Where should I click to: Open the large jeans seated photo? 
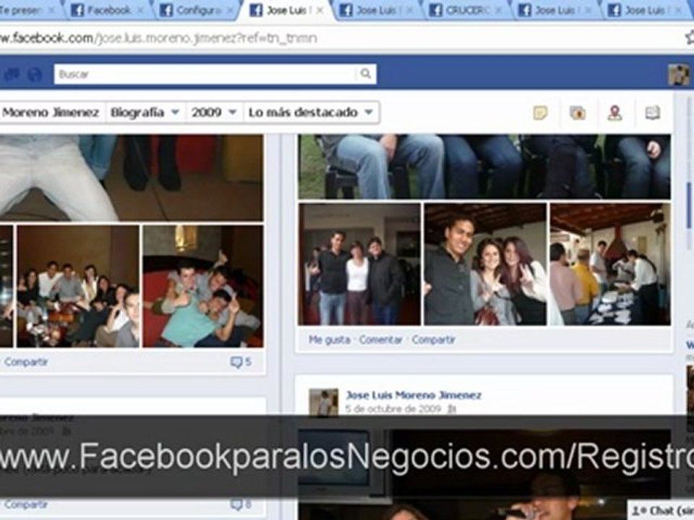pyautogui.click(x=484, y=167)
